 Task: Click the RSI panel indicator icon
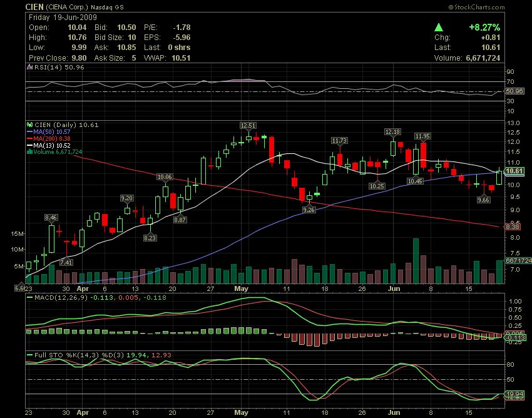(x=30, y=67)
